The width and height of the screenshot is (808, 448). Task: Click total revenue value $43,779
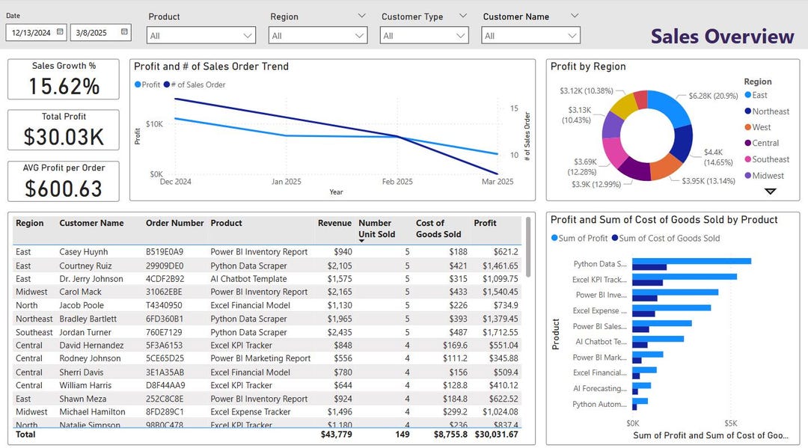point(336,434)
